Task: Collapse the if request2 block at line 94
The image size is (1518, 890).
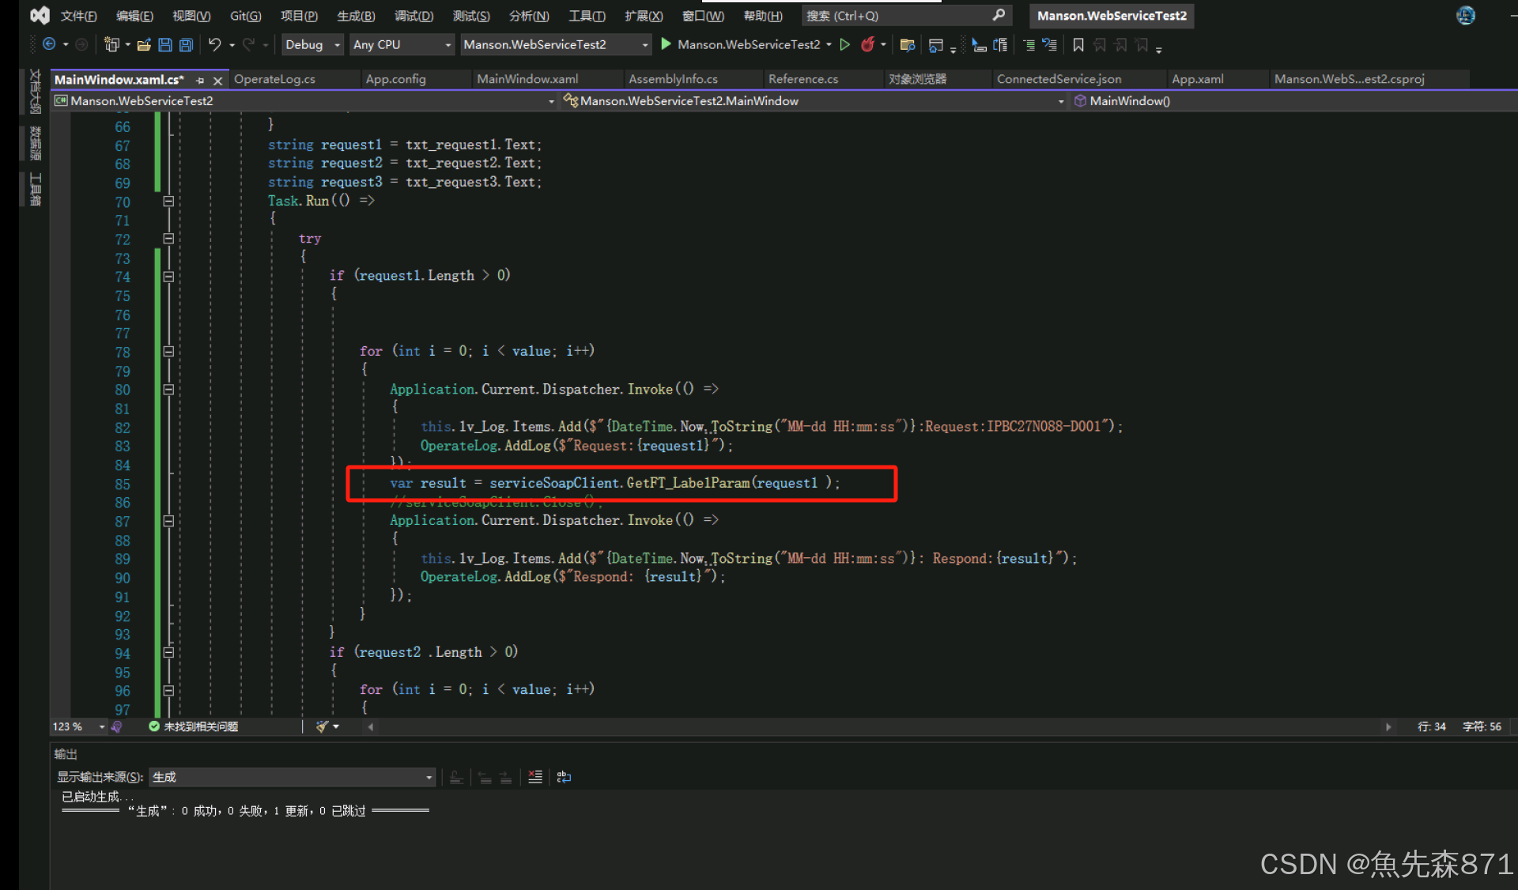Action: point(168,652)
